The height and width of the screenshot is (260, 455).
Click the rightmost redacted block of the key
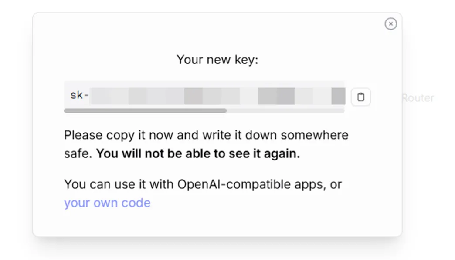click(x=338, y=96)
